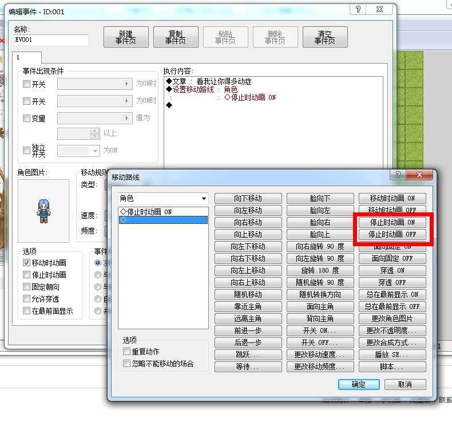The height and width of the screenshot is (430, 452).
Task: Open the 角色 target dropdown
Action: point(163,199)
